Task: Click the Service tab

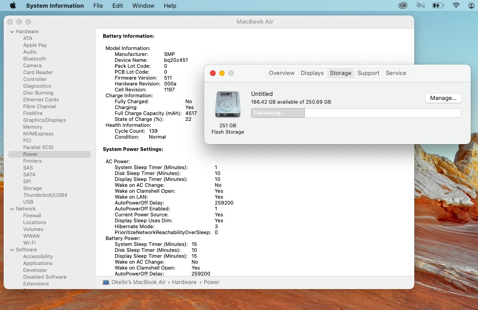Action: click(x=396, y=73)
